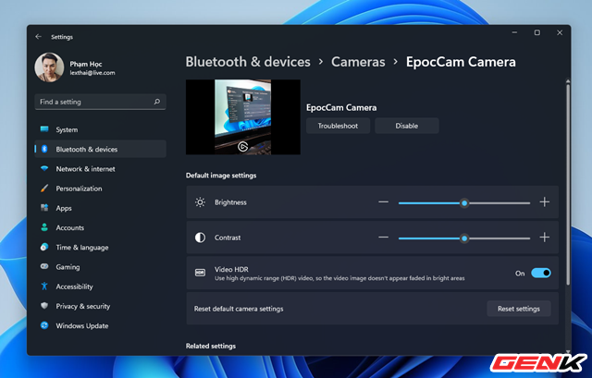Click the back arrow in Settings
Screen dimensions: 592x378
tap(38, 37)
